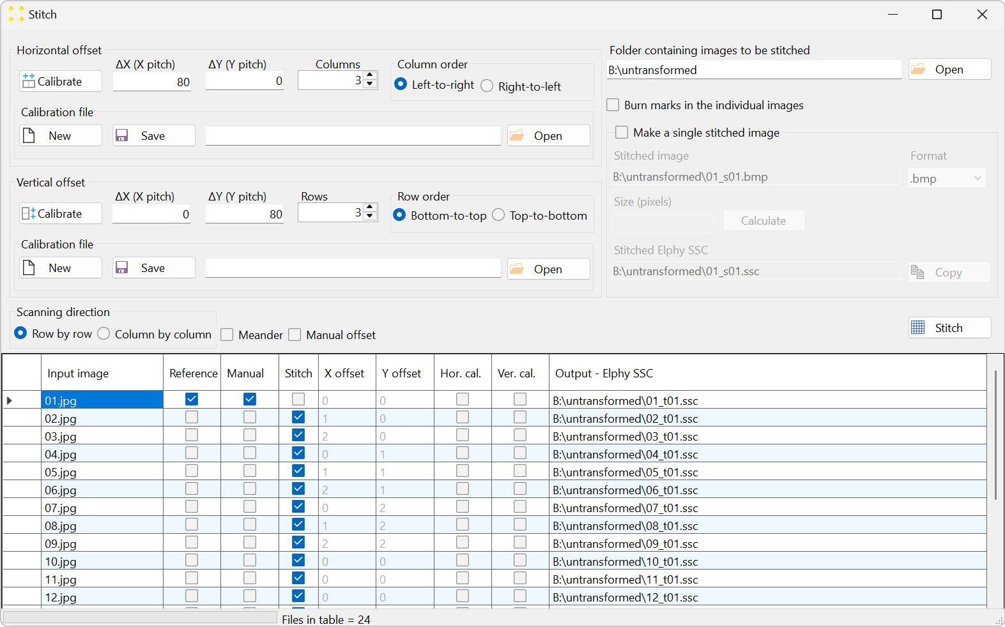Decrease the Columns value with down arrow
Screen dimensions: 1005x627
pos(370,84)
